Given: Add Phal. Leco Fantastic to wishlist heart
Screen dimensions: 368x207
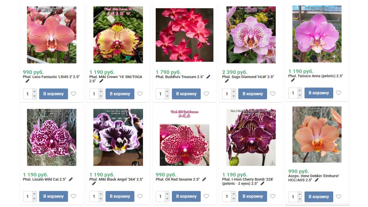Looking at the screenshot, I should tap(73, 94).
